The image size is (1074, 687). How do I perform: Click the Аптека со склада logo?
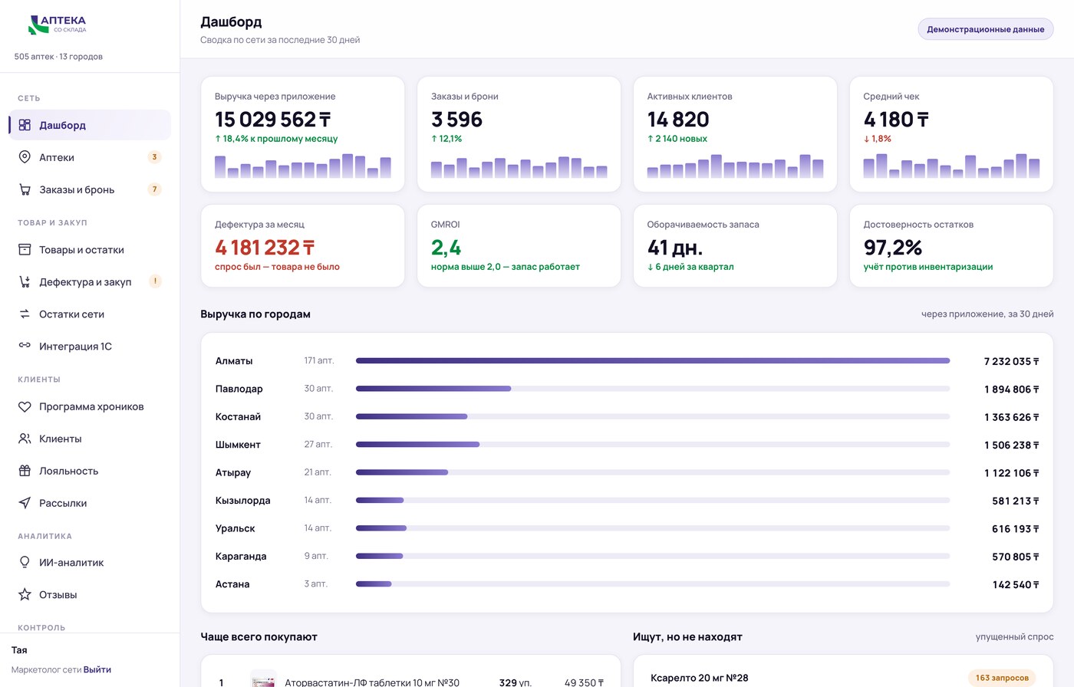click(58, 25)
